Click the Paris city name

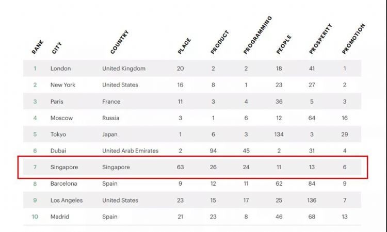pos(57,102)
